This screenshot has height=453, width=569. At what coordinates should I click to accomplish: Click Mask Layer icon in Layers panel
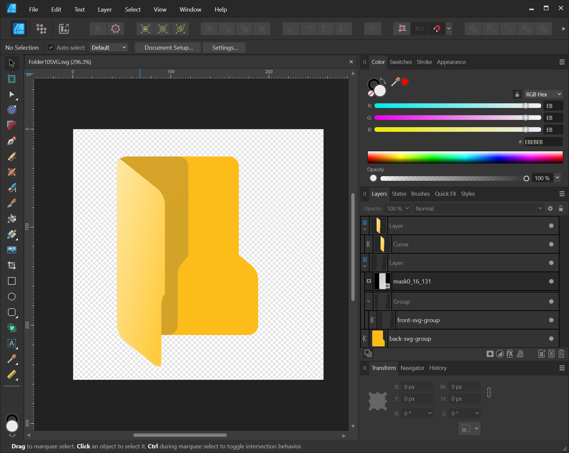click(490, 354)
